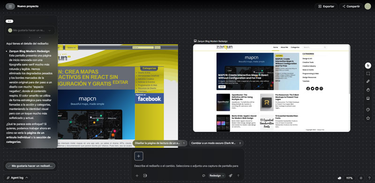Click the cloud sync status icon

tap(339, 178)
